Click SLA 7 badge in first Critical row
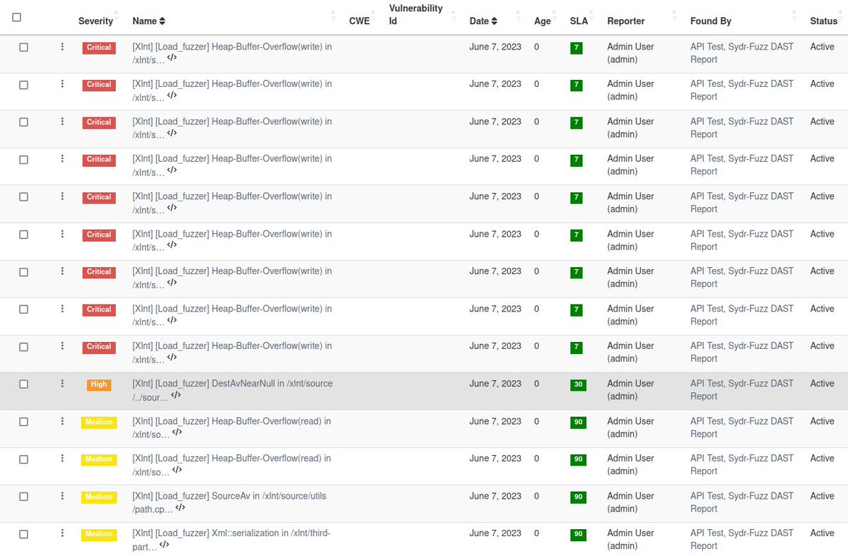This screenshot has width=848, height=556. (577, 48)
